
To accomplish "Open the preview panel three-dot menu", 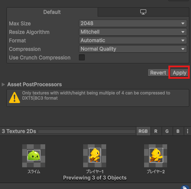I will pos(188,131).
